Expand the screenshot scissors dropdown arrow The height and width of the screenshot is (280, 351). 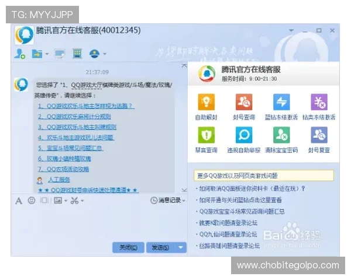pyautogui.click(x=82, y=201)
